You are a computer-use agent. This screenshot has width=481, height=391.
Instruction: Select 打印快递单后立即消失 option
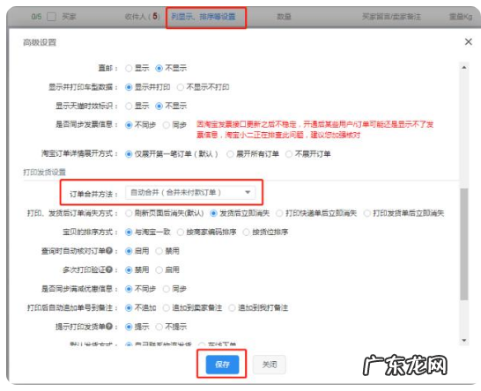point(279,213)
